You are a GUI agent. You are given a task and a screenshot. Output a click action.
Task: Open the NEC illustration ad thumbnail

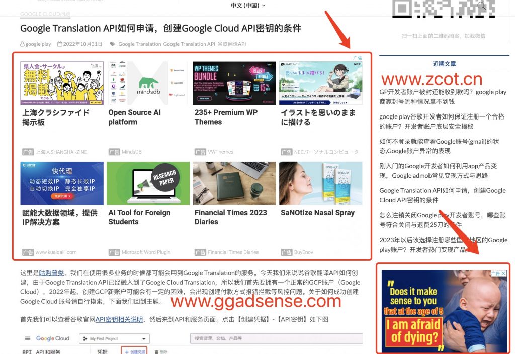321,83
